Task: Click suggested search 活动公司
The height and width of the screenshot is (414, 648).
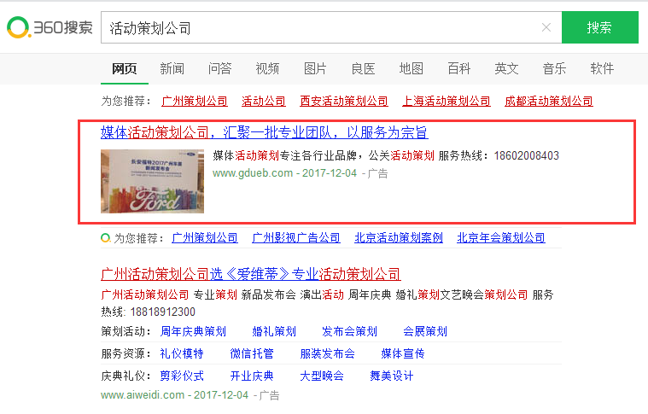Action: coord(264,102)
